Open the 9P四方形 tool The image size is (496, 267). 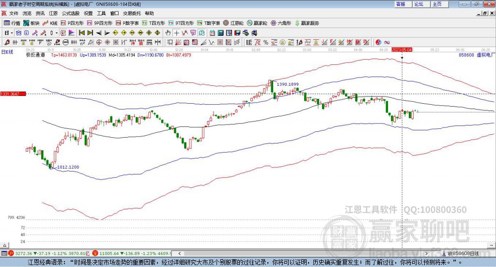(100, 23)
